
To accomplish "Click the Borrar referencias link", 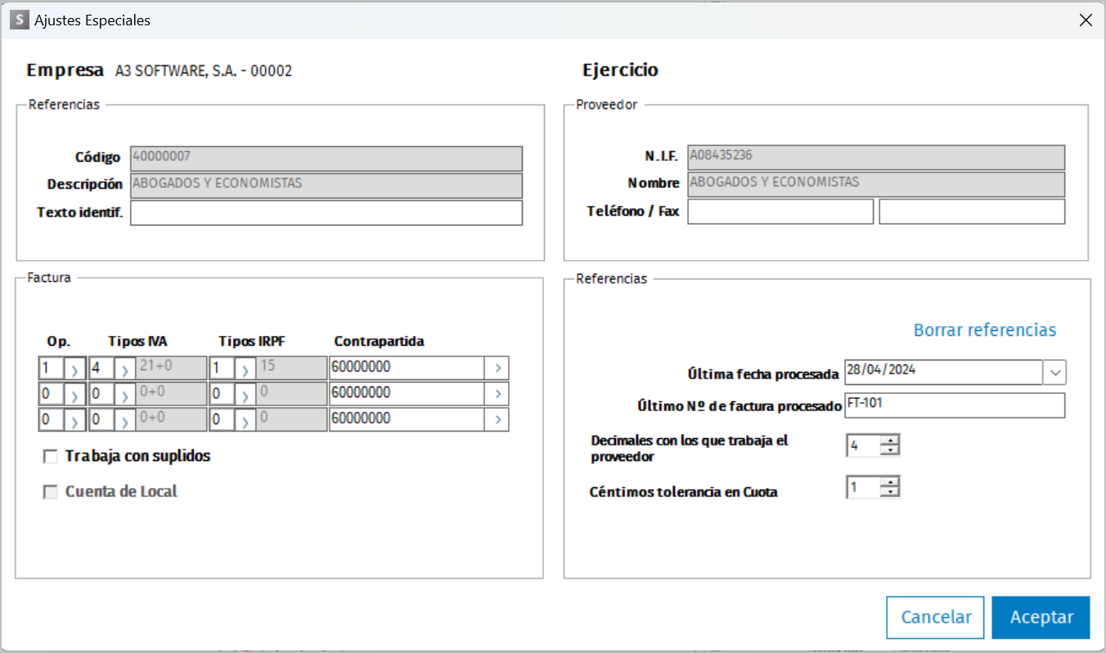I will (985, 330).
